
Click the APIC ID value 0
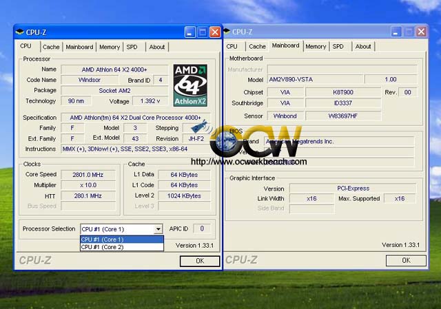pos(202,228)
